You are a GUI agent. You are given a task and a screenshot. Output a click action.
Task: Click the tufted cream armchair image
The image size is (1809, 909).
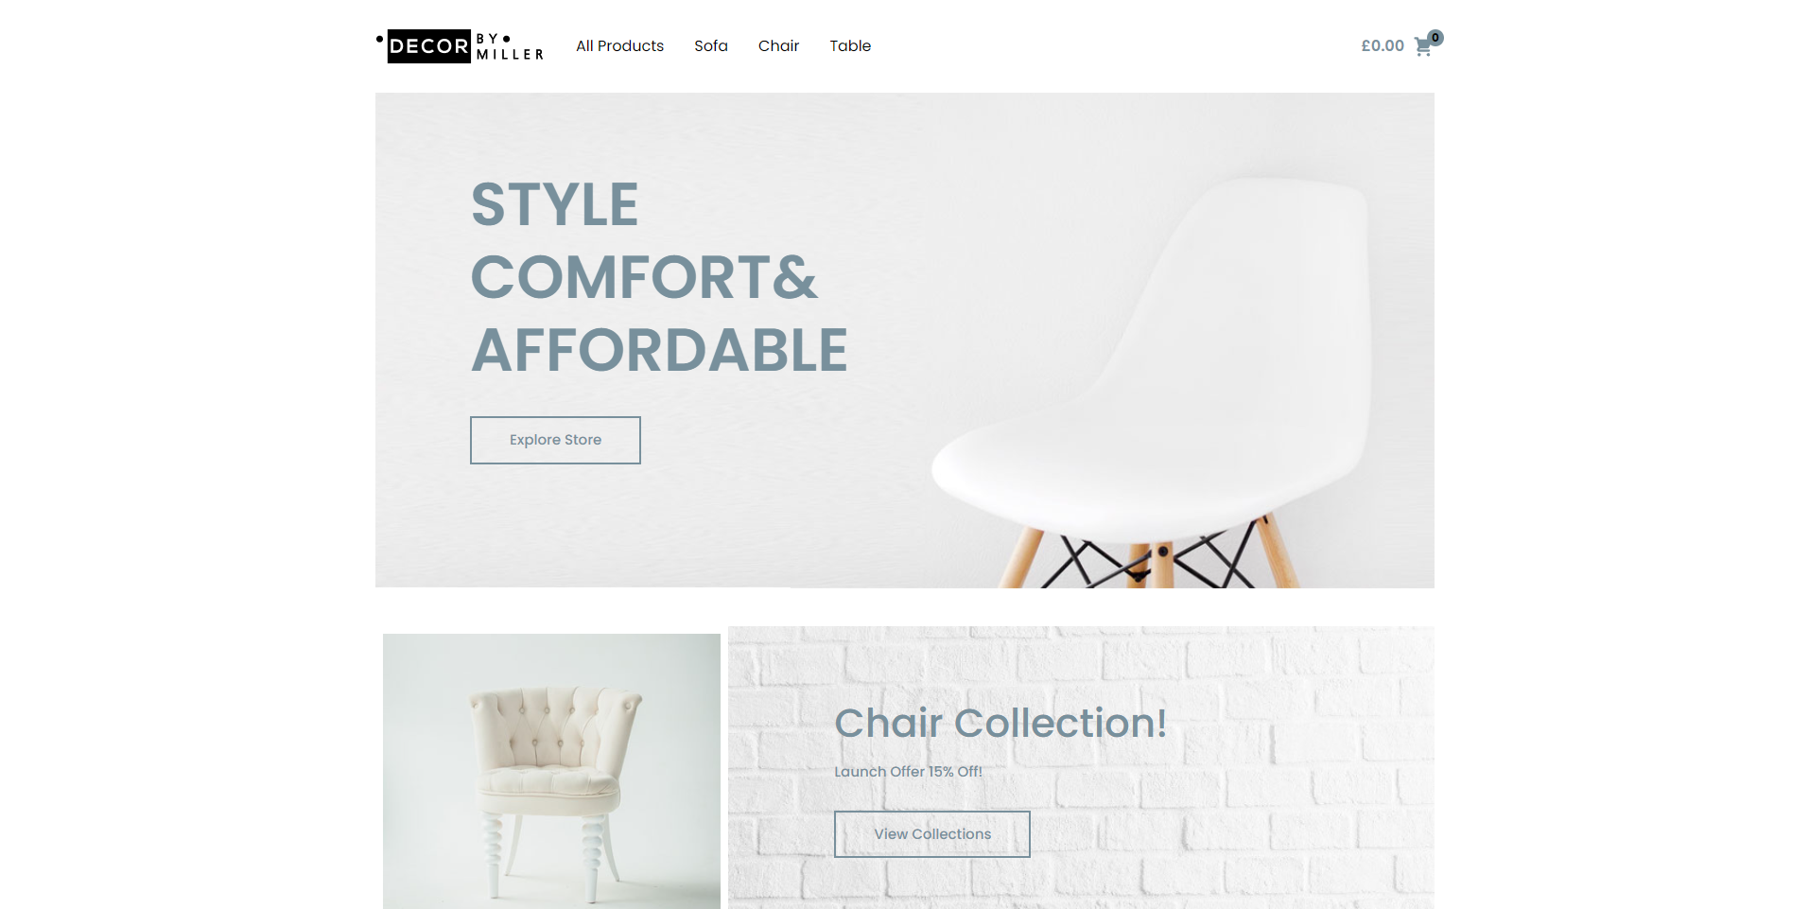coord(551,771)
